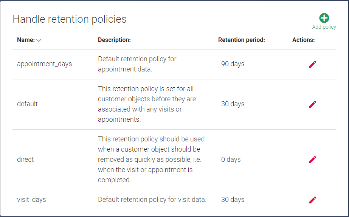Select the direct policy name
349x217 pixels.
tap(25, 160)
